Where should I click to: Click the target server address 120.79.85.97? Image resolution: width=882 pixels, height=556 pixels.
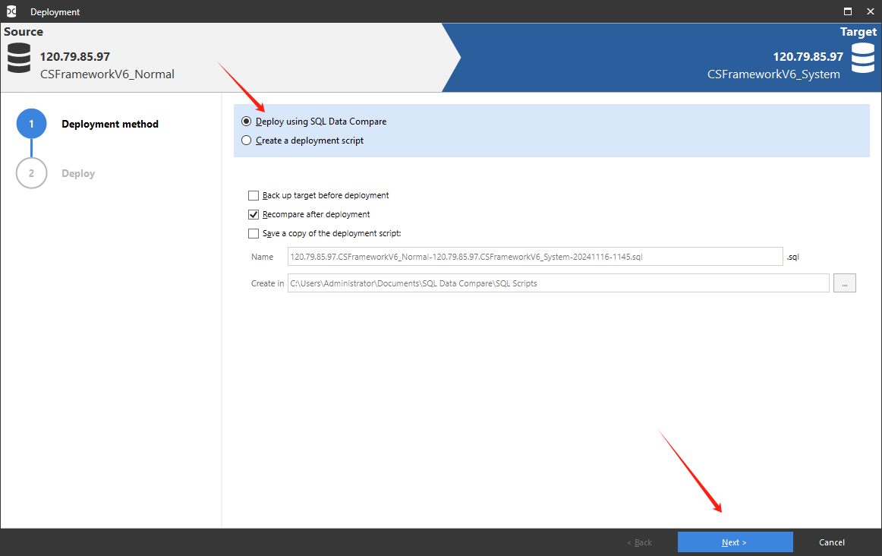coord(808,57)
